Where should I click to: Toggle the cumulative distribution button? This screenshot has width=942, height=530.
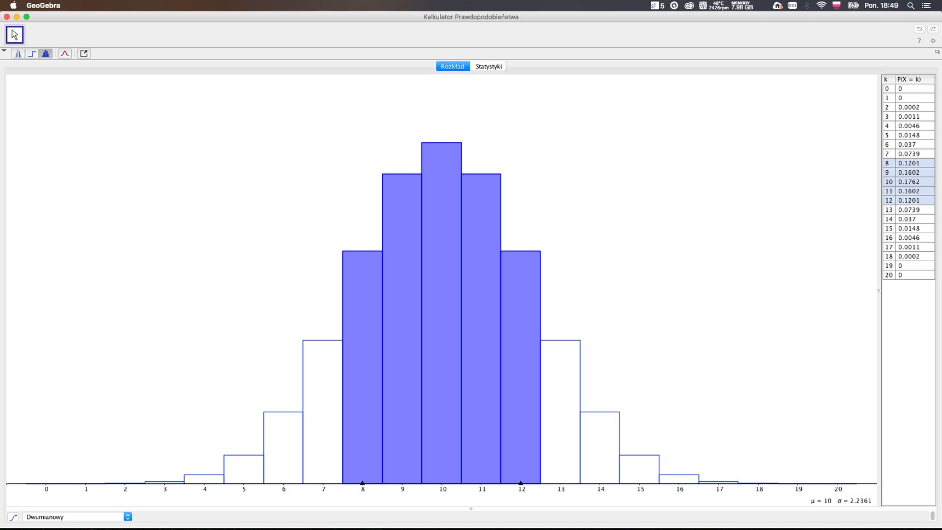(13, 517)
